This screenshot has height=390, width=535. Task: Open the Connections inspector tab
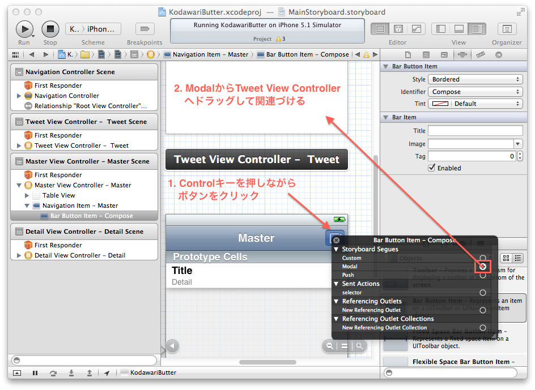499,54
